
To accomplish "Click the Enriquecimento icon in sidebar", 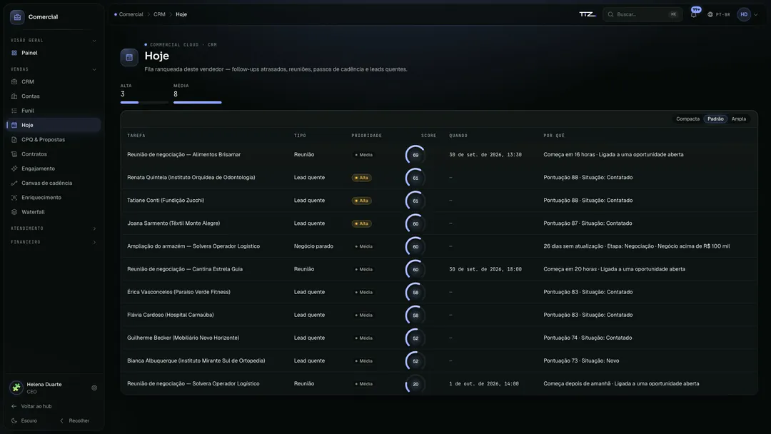I will pyautogui.click(x=14, y=198).
